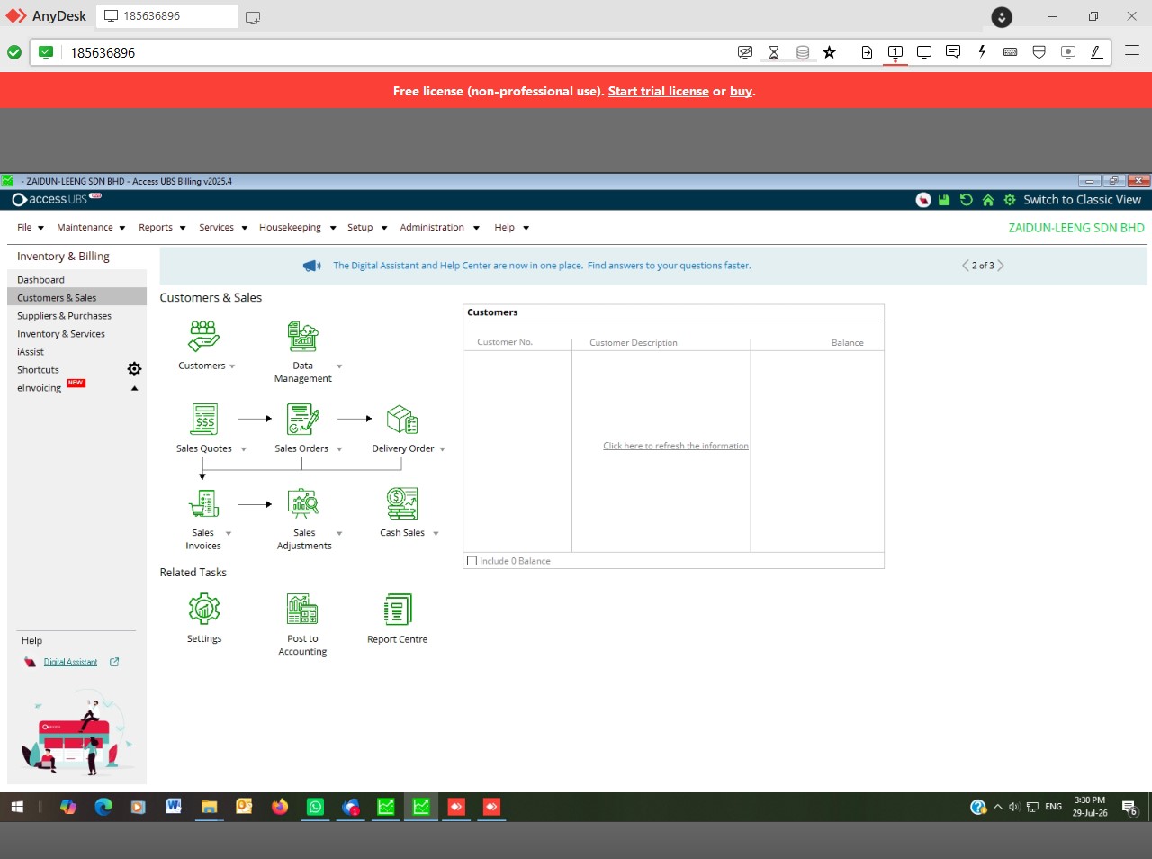Viewport: 1152px width, 859px height.
Task: Open the Sales Orders icon
Action: click(302, 420)
